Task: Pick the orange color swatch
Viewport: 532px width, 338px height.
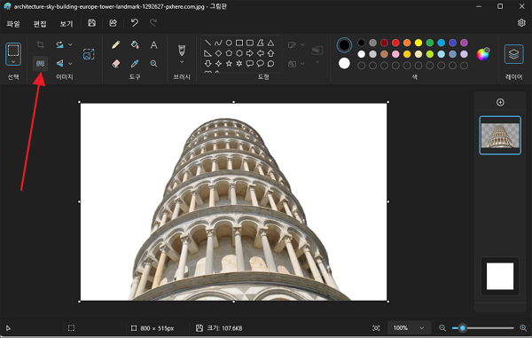Action: [407, 43]
